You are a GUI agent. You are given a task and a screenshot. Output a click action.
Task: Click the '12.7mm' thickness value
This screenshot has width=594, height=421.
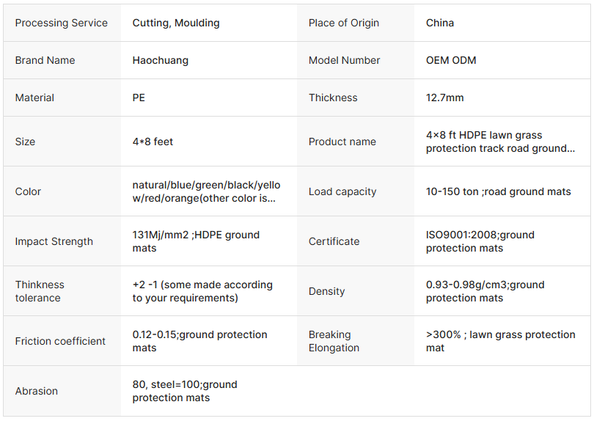[445, 98]
